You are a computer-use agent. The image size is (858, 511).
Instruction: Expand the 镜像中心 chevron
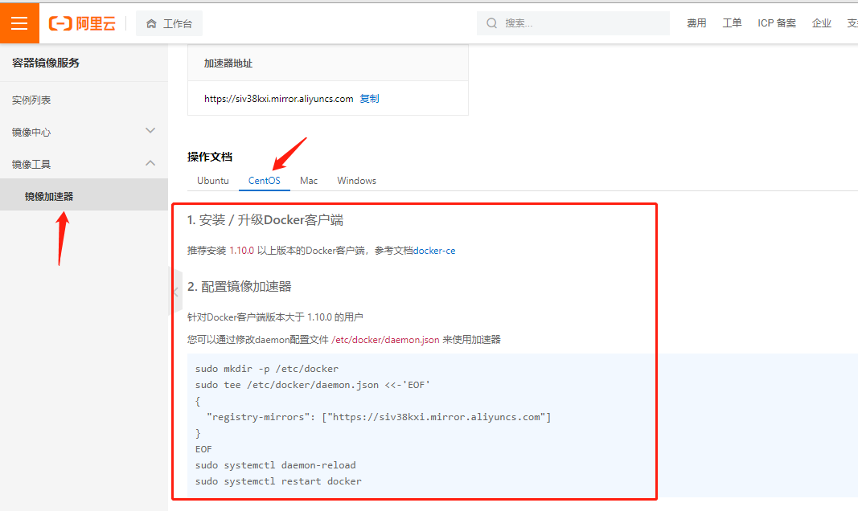click(x=150, y=131)
